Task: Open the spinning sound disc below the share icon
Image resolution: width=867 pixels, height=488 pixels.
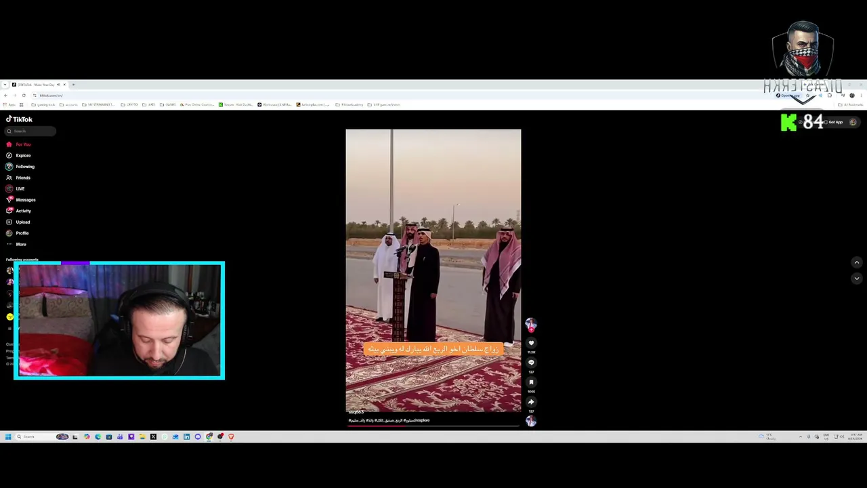Action: (x=531, y=421)
